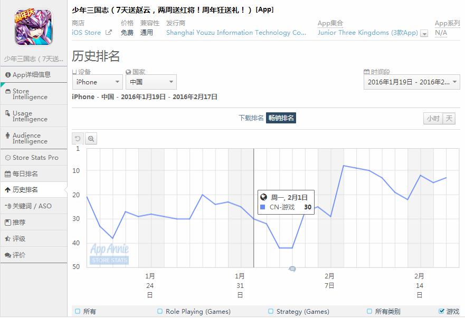This screenshot has height=318, width=465.
Task: Click the game app icon thumbnail
Action: click(x=33, y=27)
